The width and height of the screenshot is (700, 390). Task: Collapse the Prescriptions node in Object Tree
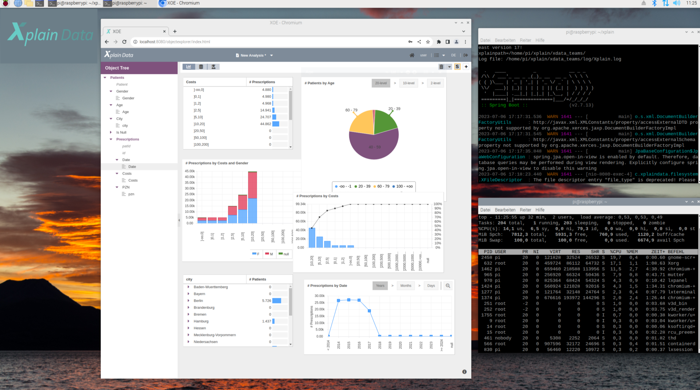pyautogui.click(x=111, y=139)
